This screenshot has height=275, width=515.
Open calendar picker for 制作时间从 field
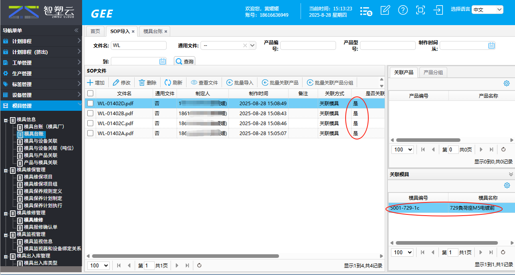pos(491,45)
